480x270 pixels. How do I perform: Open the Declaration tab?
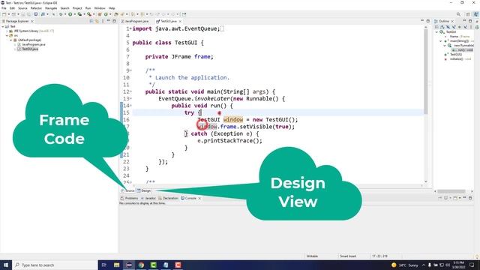(x=168, y=198)
